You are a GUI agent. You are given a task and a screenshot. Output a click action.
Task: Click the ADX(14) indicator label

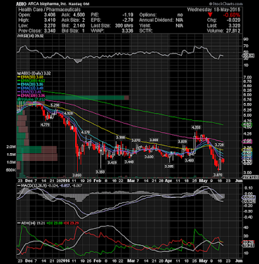[x=26, y=223]
